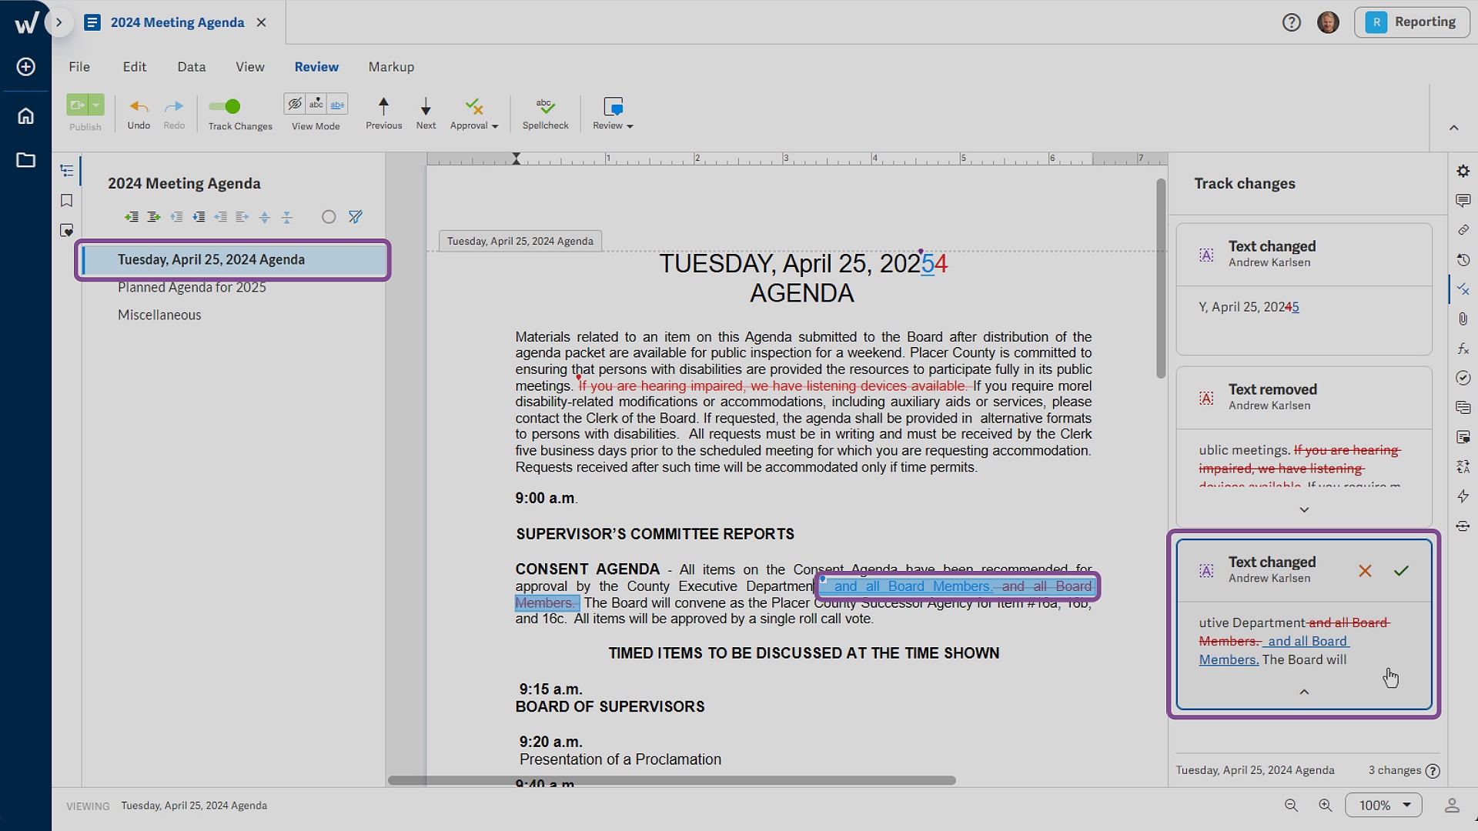
Task: Open the Attachments paperclip icon
Action: pos(1463,319)
